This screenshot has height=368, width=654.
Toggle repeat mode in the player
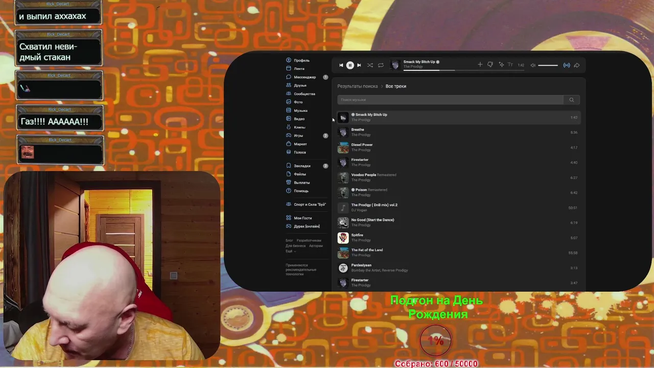(x=381, y=65)
